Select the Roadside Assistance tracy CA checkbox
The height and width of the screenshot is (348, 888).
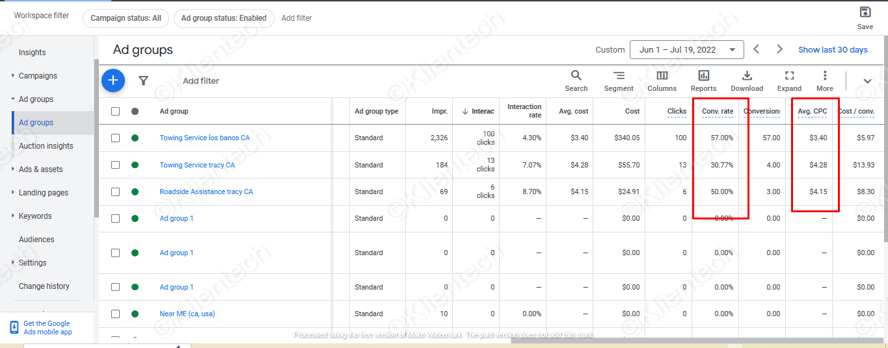[x=115, y=192]
